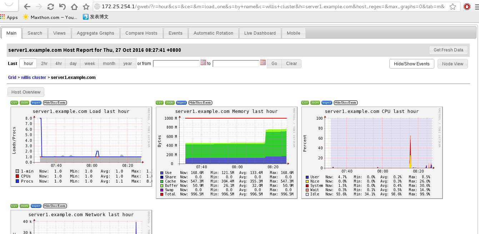Open the browser home icon

tap(74, 6)
